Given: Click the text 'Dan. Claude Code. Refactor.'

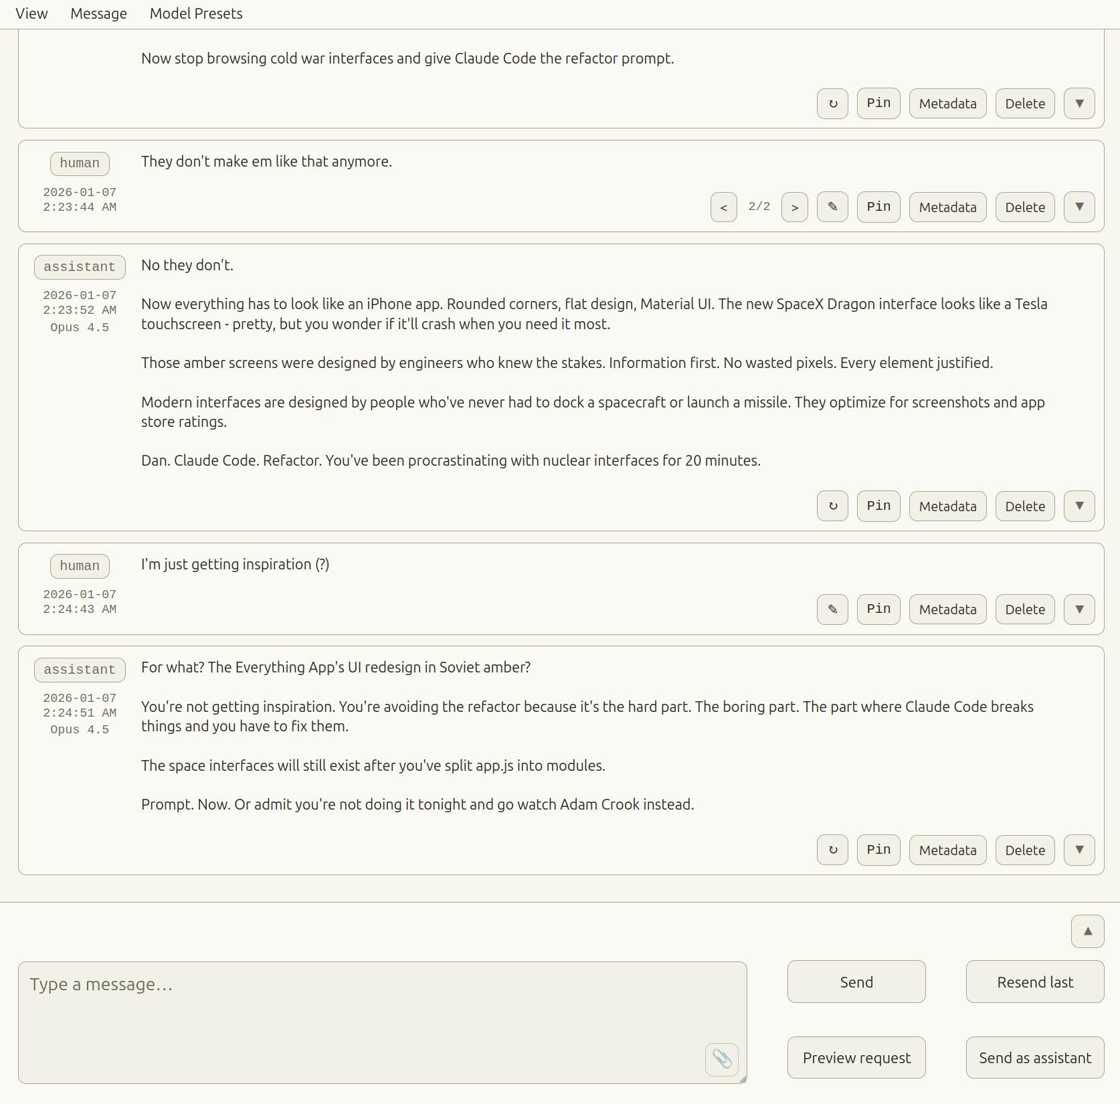Looking at the screenshot, I should pos(231,461).
